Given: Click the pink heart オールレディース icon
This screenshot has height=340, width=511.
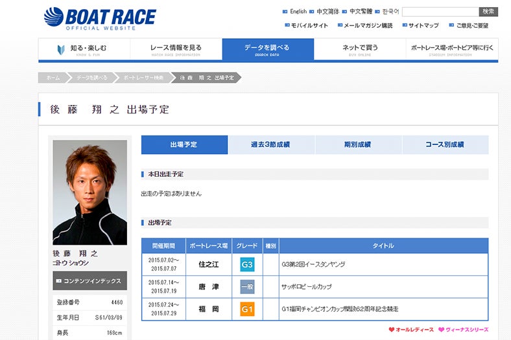Looking at the screenshot, I should [392, 330].
